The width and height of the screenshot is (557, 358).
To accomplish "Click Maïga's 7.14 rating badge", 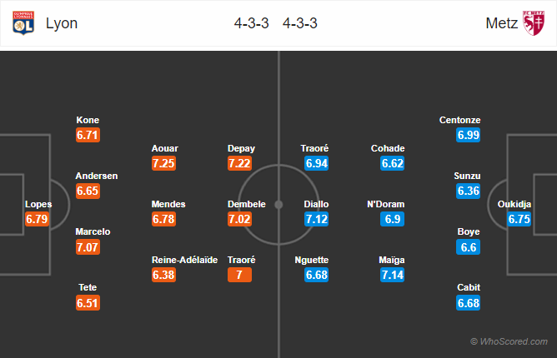I will 392,275.
